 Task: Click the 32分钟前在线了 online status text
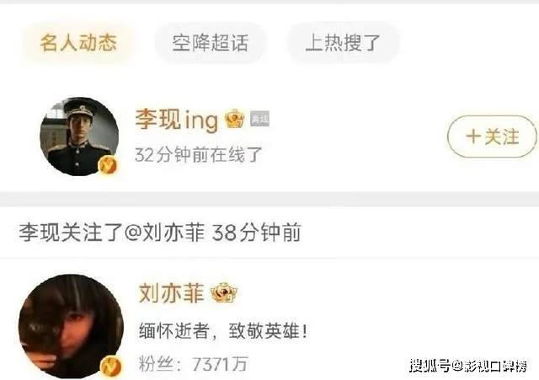(x=199, y=154)
